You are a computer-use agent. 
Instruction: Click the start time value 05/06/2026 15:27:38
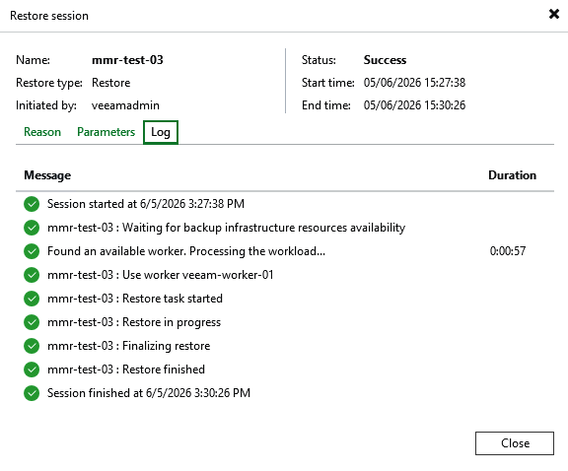(414, 83)
